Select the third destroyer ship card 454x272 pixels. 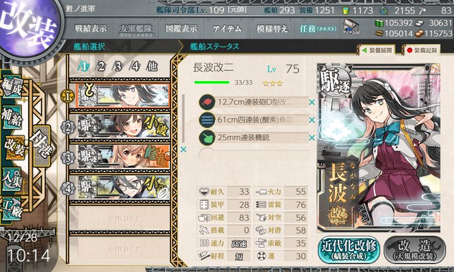pos(124,157)
